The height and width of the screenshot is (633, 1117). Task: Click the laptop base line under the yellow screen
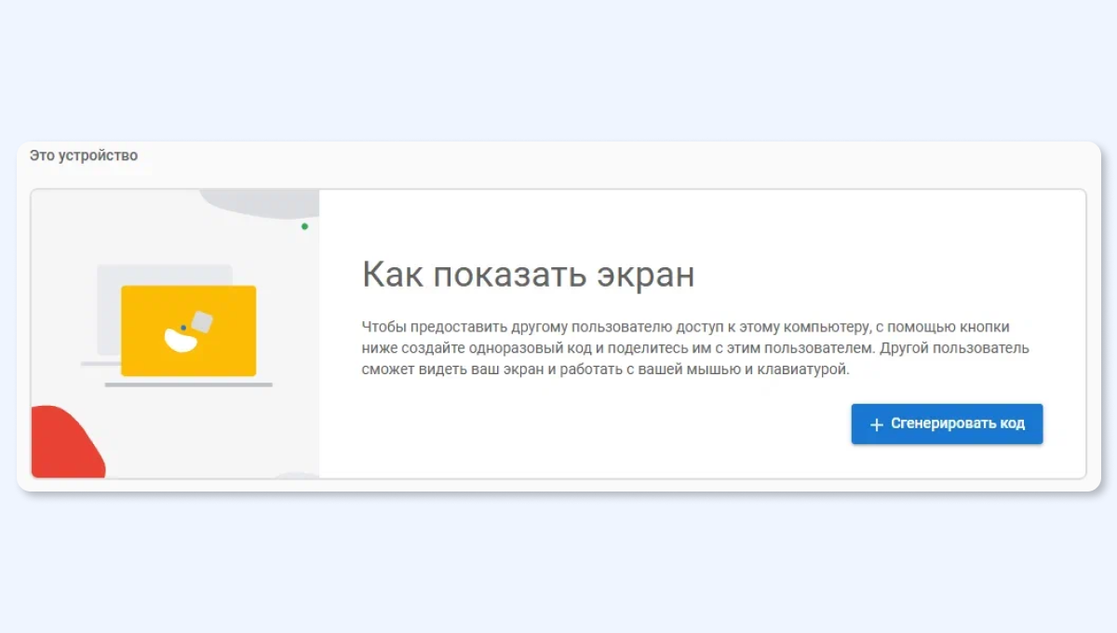(188, 384)
